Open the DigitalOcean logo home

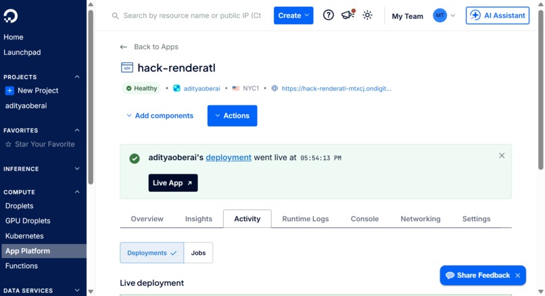[10, 16]
